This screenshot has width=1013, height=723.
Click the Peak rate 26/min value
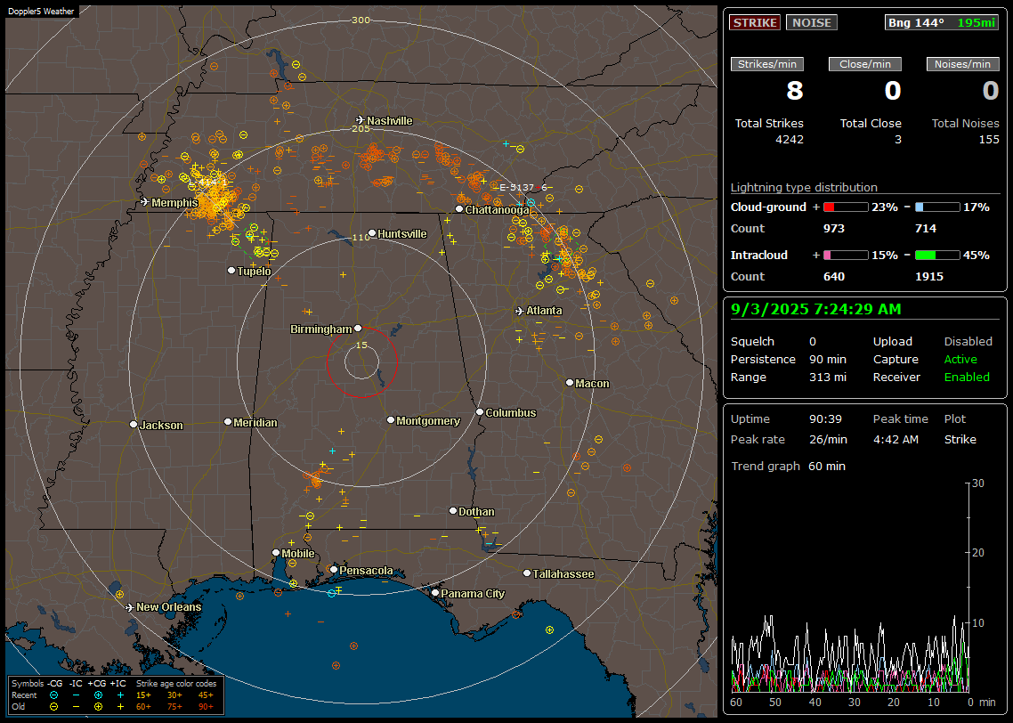[x=828, y=439]
